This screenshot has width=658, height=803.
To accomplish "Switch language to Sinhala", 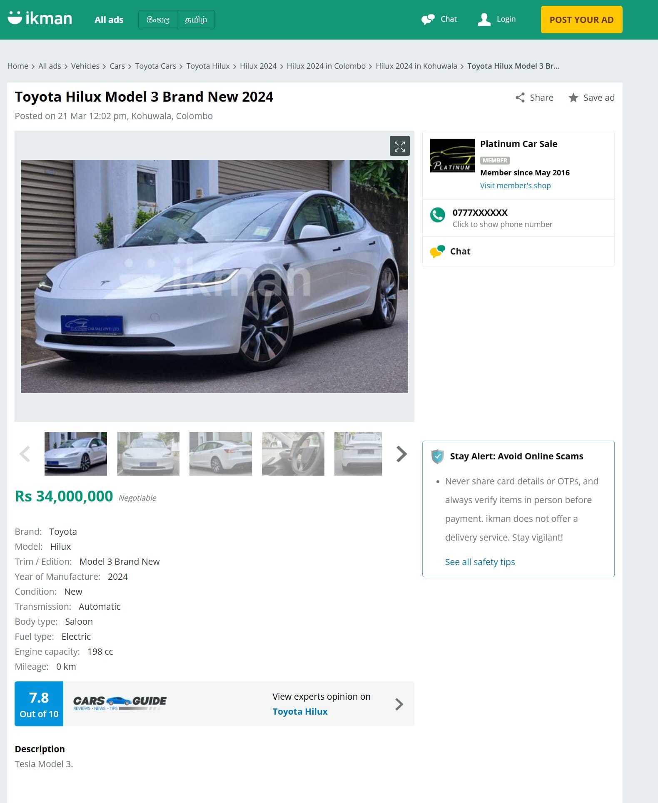I will 158,20.
